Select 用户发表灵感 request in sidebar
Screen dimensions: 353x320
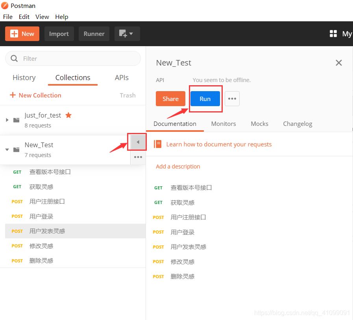click(75, 231)
